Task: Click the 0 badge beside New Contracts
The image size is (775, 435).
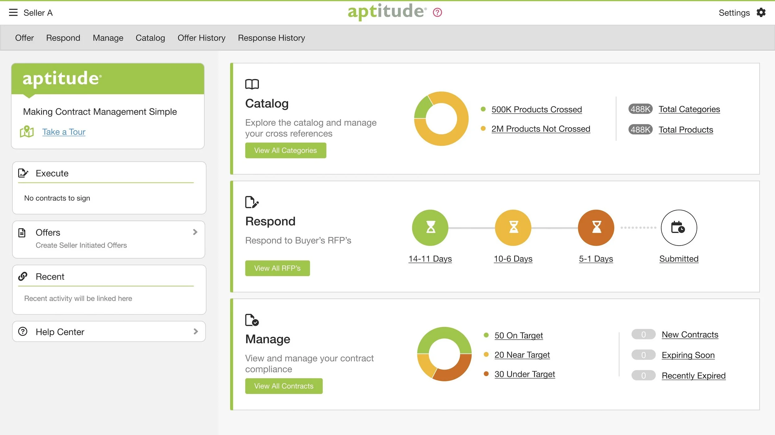Action: pyautogui.click(x=644, y=334)
